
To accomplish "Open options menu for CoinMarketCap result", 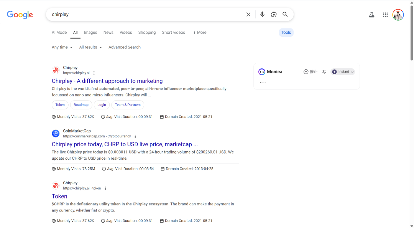I will pos(135,137).
